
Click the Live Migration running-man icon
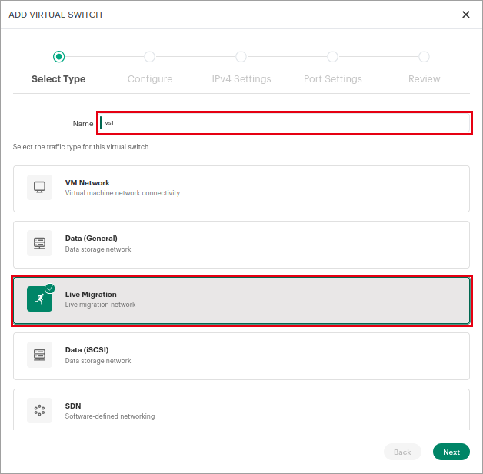(x=39, y=299)
